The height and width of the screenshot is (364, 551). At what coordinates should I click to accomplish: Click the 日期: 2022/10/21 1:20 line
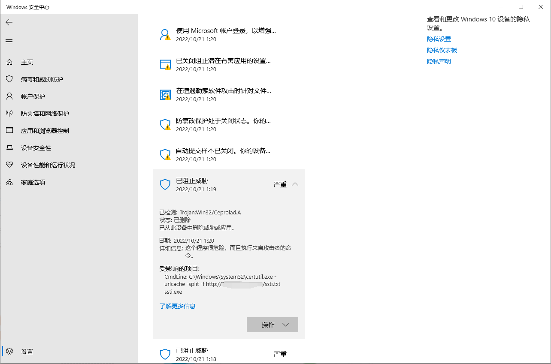coord(187,241)
